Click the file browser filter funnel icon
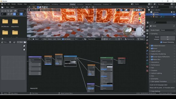This screenshot has width=176, height=99. (x=21, y=14)
